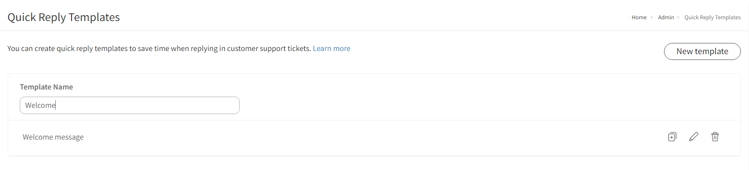Click blank header area beside the page title
The image size is (749, 170).
(x=374, y=17)
